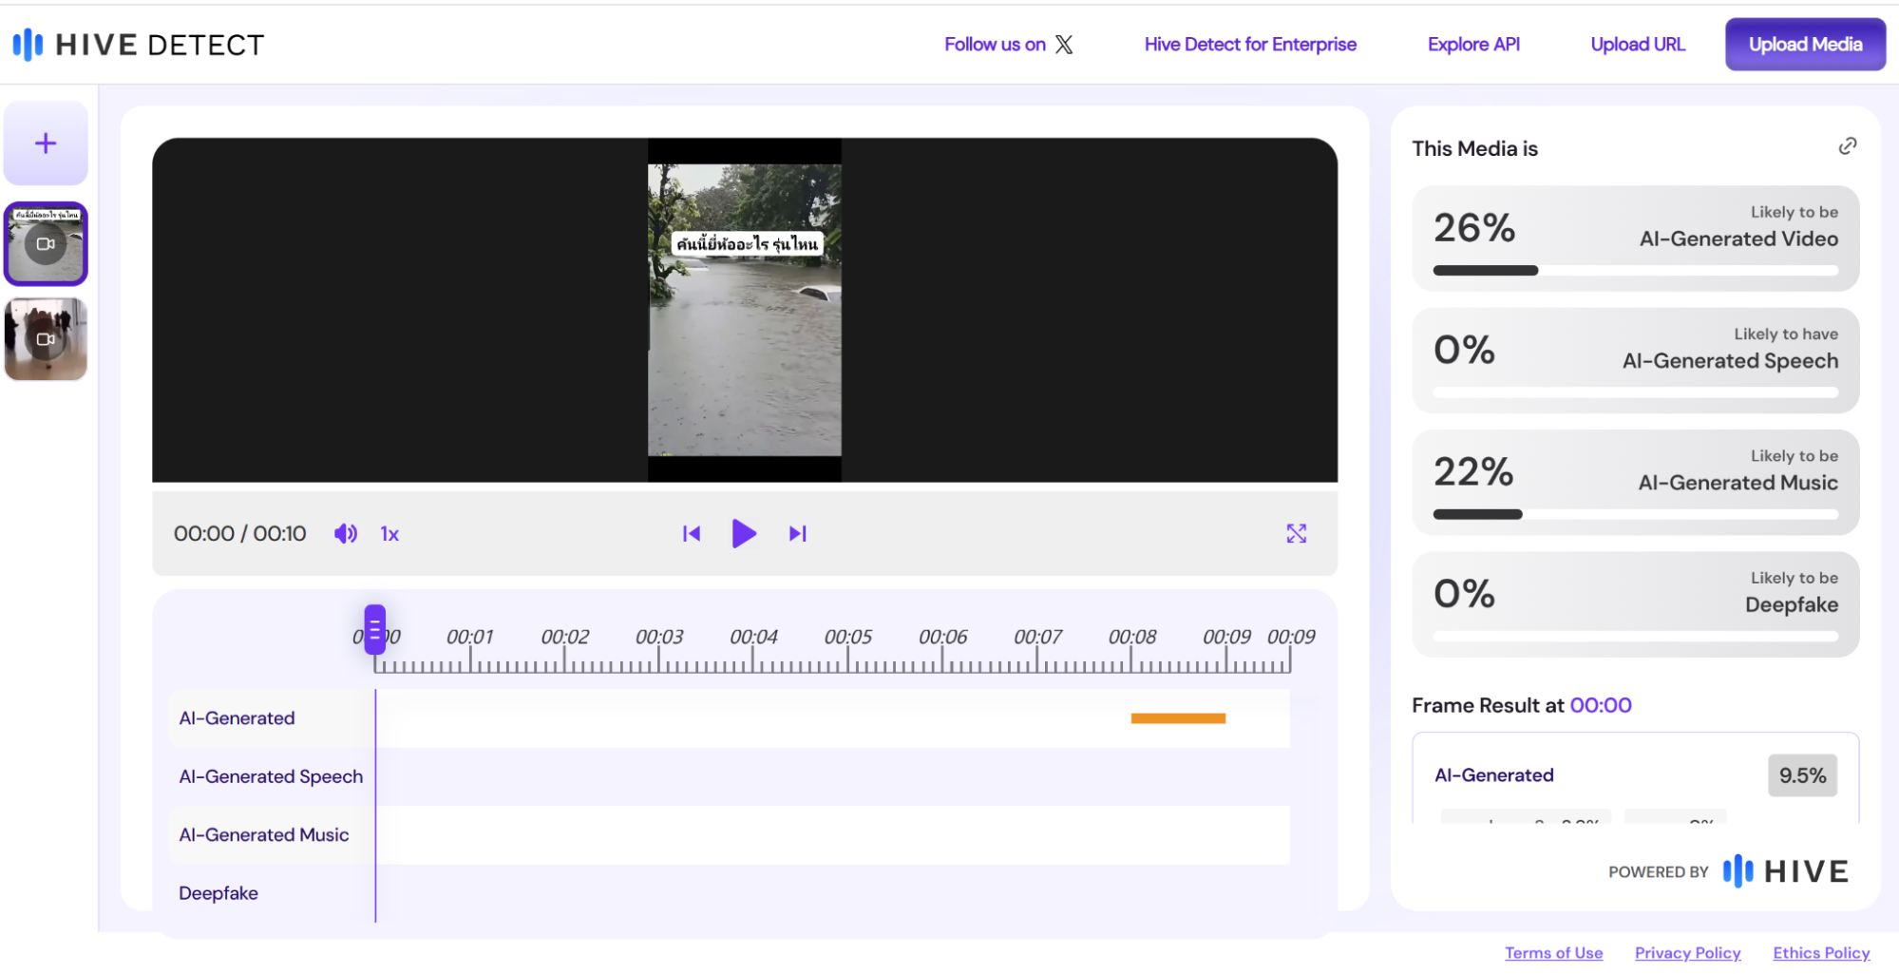Select the flooded street video thumbnail
This screenshot has width=1899, height=974.
[x=46, y=243]
